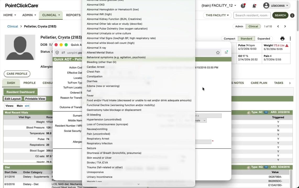Image resolution: width=299 pixels, height=188 pixels.
Task: Choose Unresponsive option
Action: [x=95, y=172]
